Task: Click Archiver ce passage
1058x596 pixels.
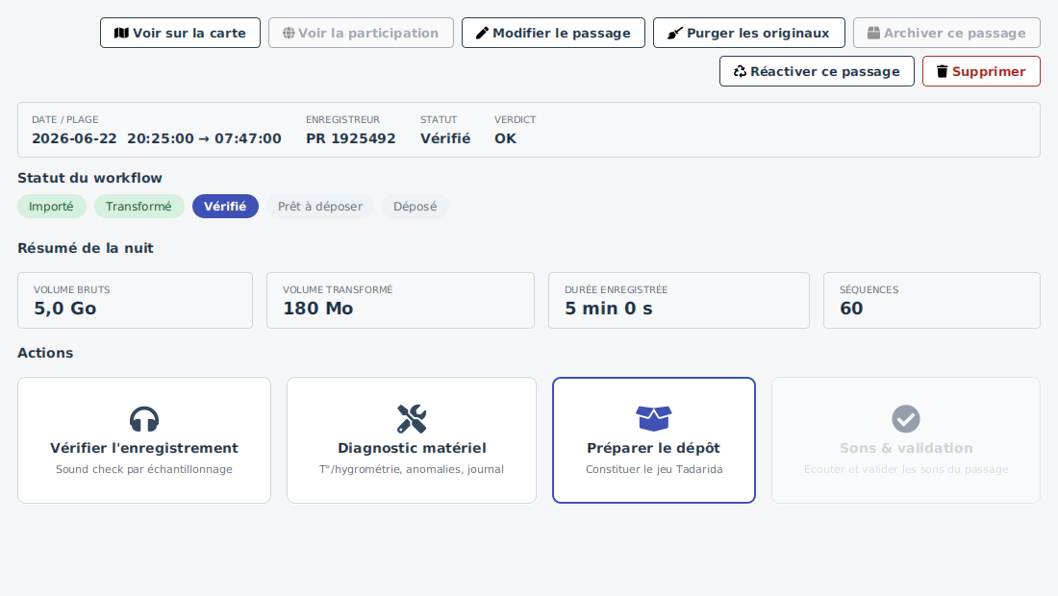Action: pos(946,33)
